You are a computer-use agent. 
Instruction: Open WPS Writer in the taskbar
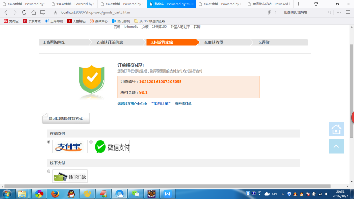(167, 194)
